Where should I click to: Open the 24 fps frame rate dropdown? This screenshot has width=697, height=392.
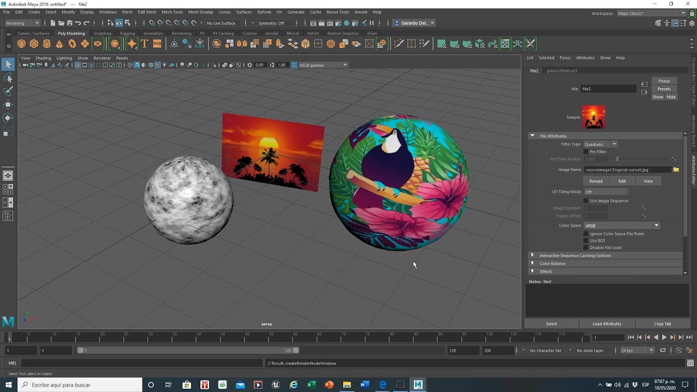pyautogui.click(x=637, y=351)
